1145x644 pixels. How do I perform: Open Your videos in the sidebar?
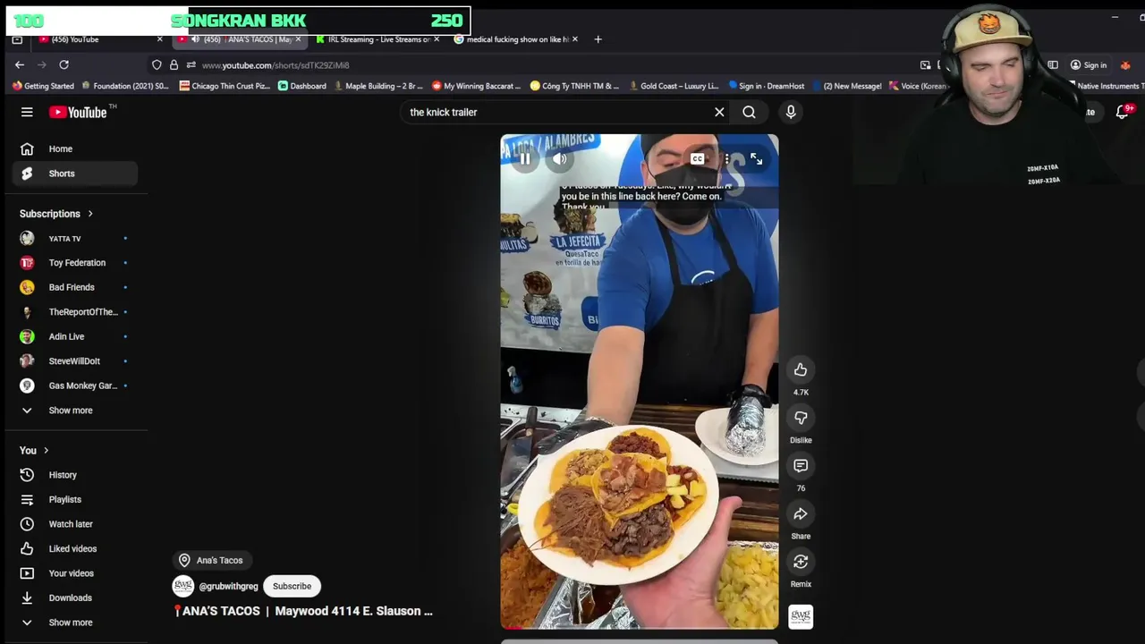pos(75,573)
